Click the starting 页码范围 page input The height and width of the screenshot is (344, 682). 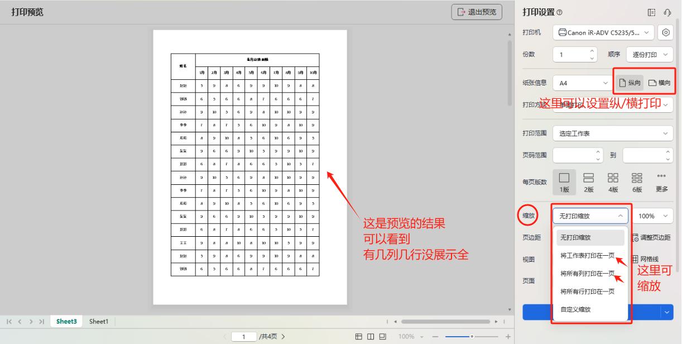[x=574, y=155]
